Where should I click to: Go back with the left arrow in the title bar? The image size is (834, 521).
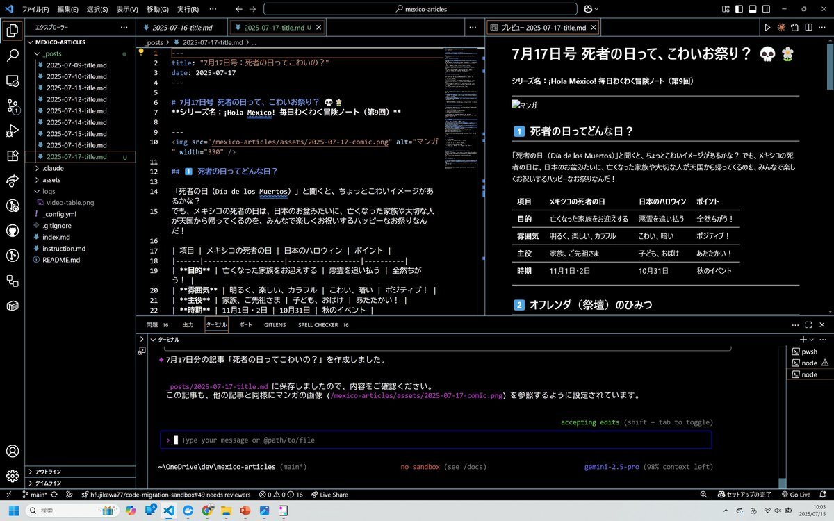coord(239,9)
